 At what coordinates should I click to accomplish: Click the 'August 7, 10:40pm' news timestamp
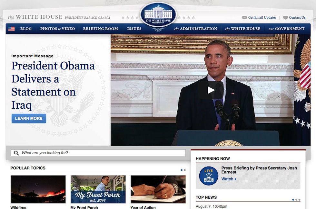(212, 206)
